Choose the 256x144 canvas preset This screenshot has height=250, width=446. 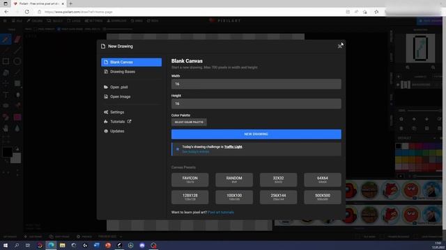[x=278, y=197]
